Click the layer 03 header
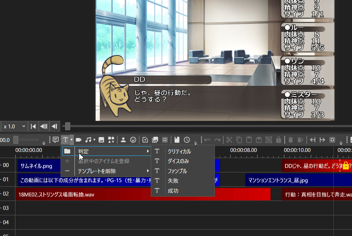 [x=8, y=208]
